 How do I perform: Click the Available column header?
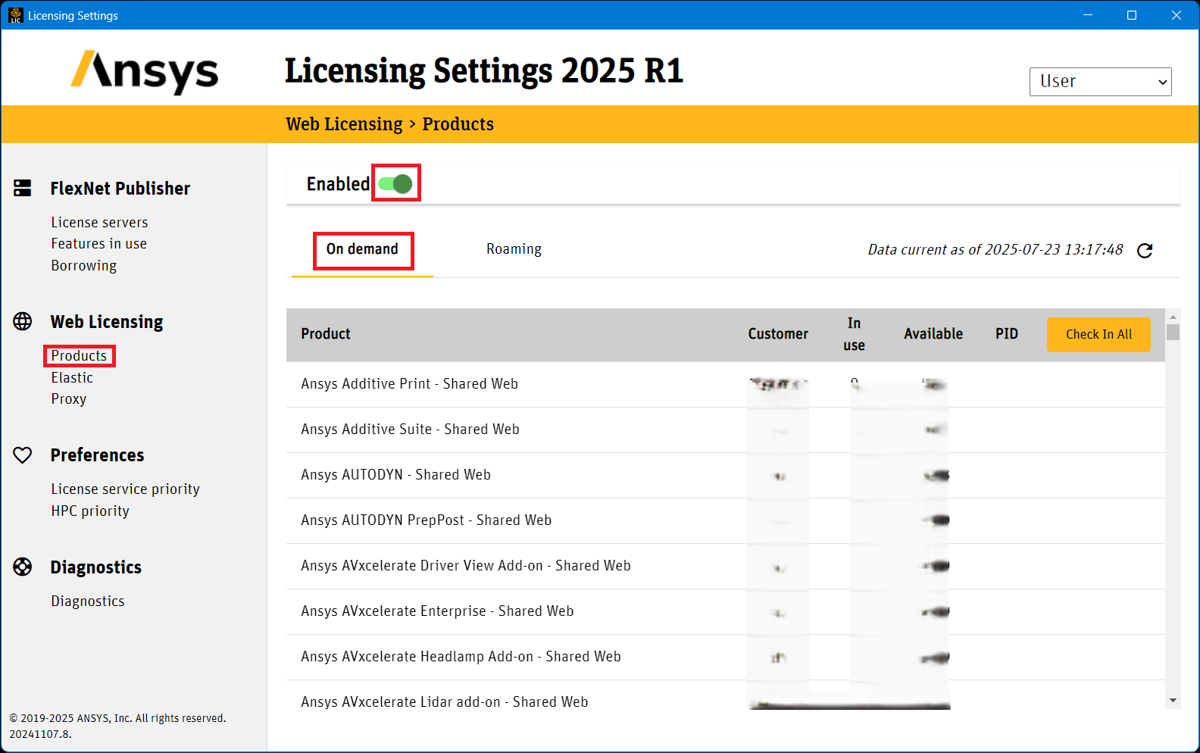933,334
